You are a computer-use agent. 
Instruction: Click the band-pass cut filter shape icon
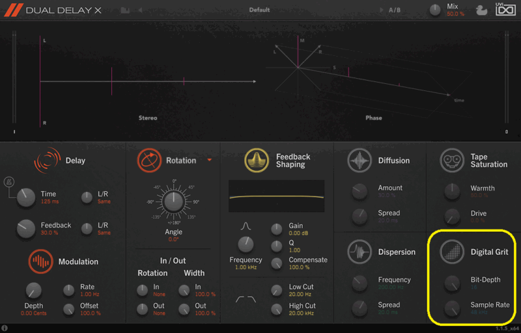(x=246, y=299)
